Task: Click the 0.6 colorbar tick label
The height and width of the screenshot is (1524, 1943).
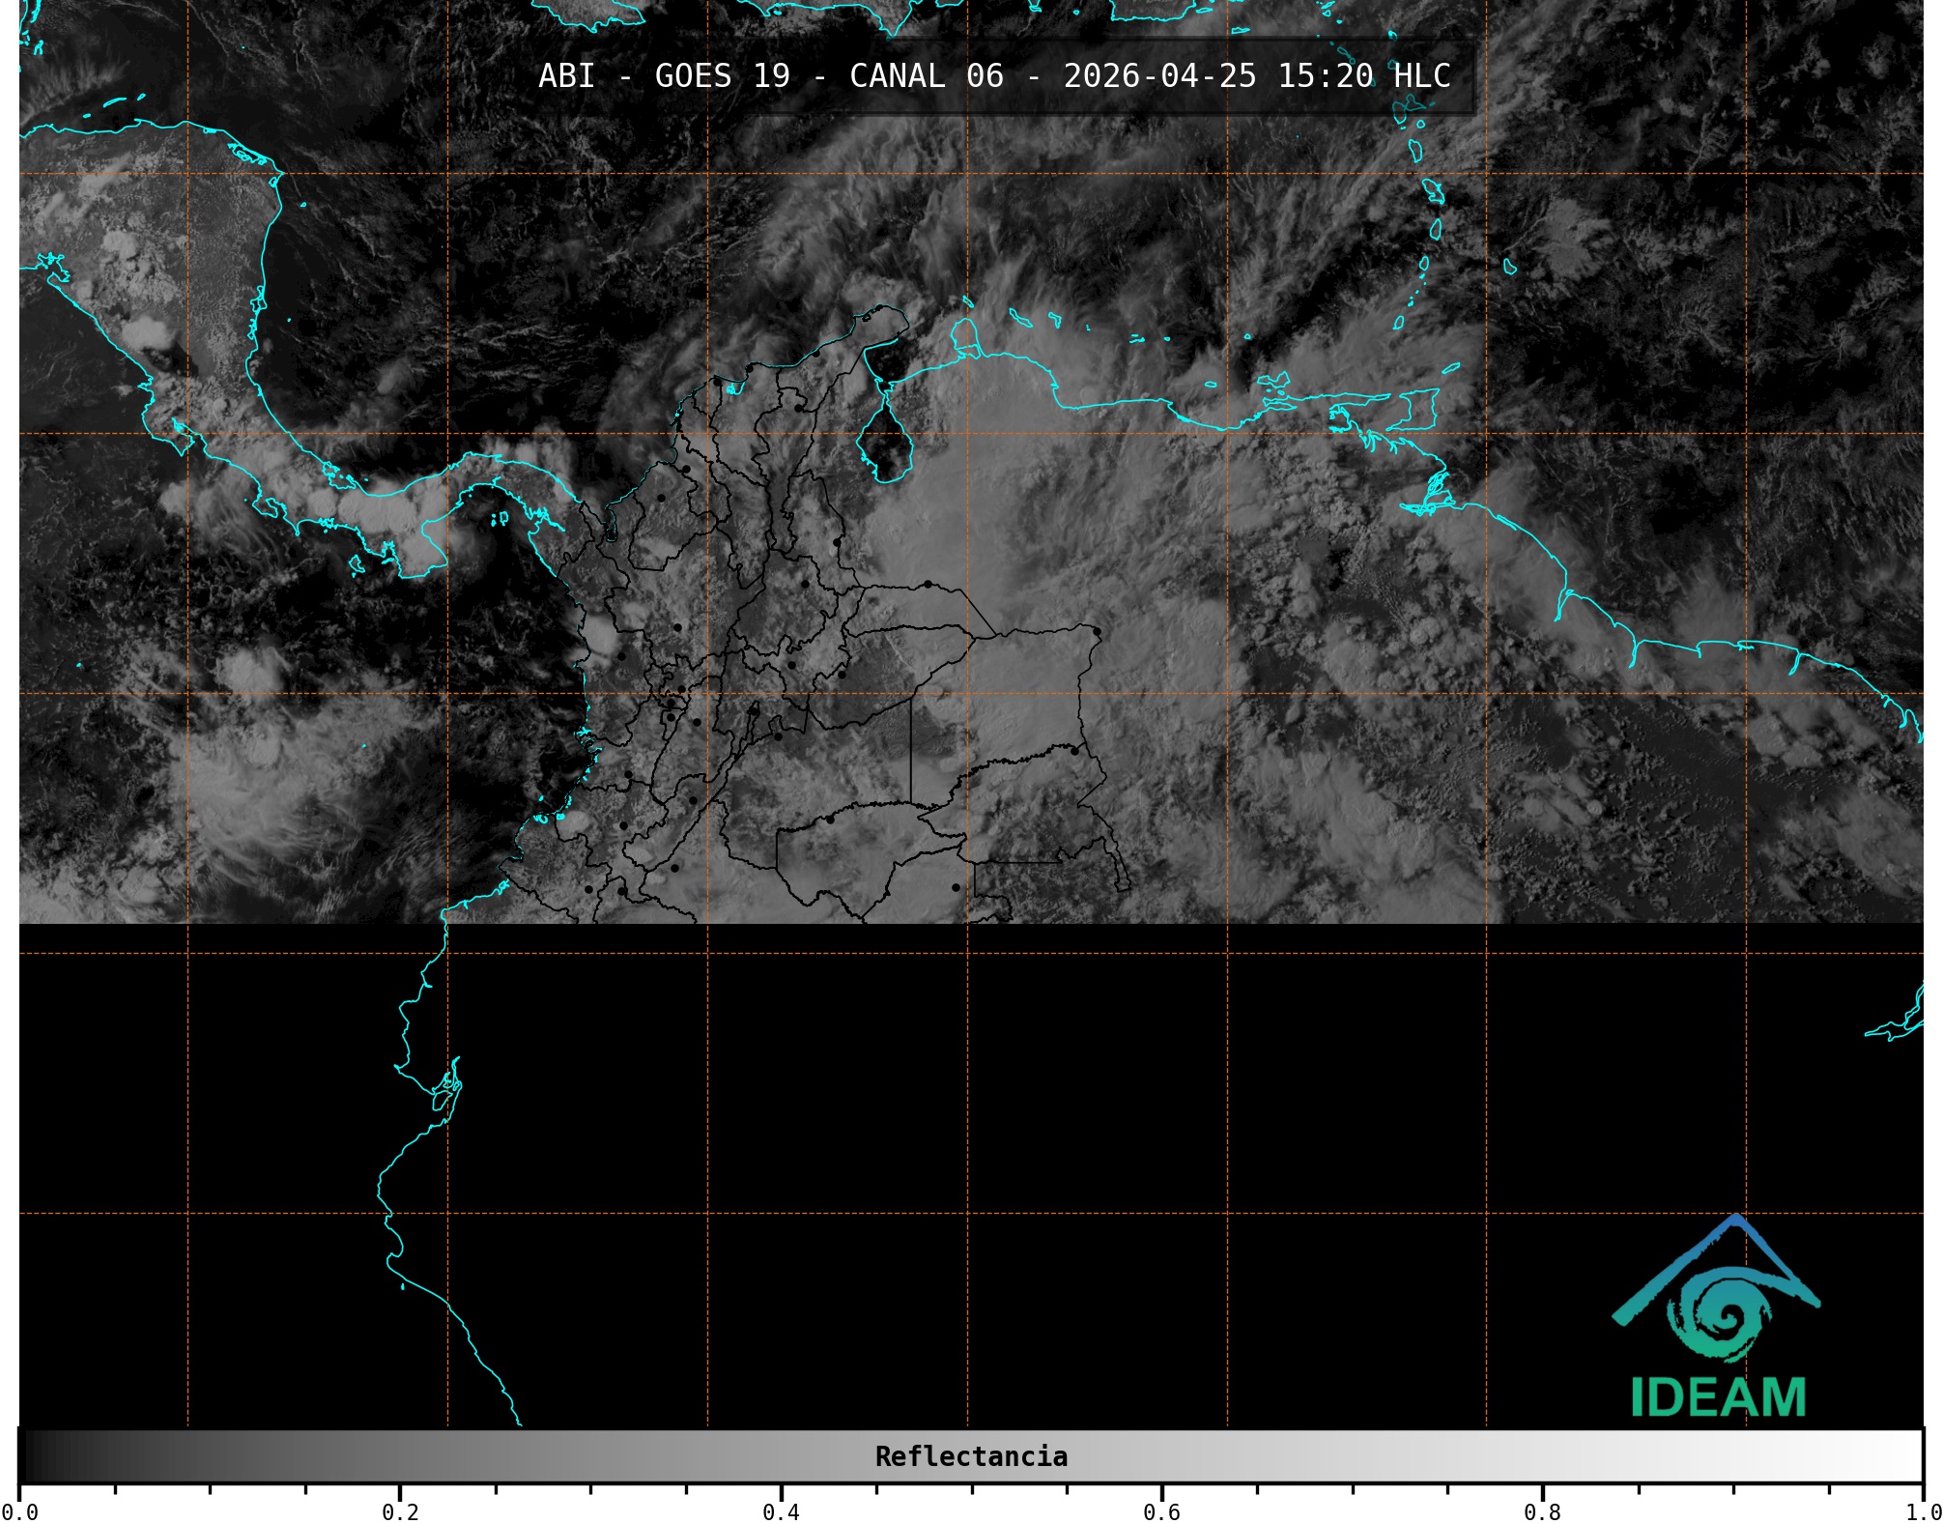Action: click(x=1161, y=1512)
